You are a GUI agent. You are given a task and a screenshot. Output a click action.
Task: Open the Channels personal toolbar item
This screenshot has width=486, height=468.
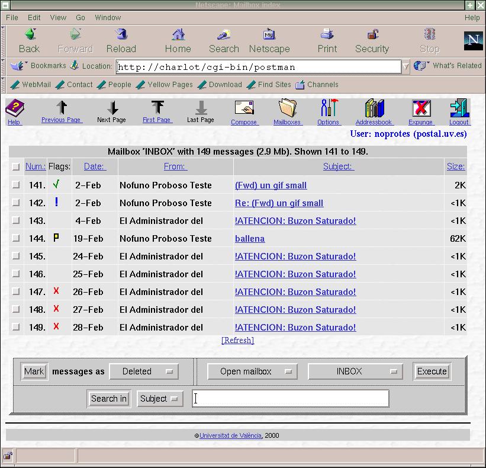pyautogui.click(x=317, y=84)
